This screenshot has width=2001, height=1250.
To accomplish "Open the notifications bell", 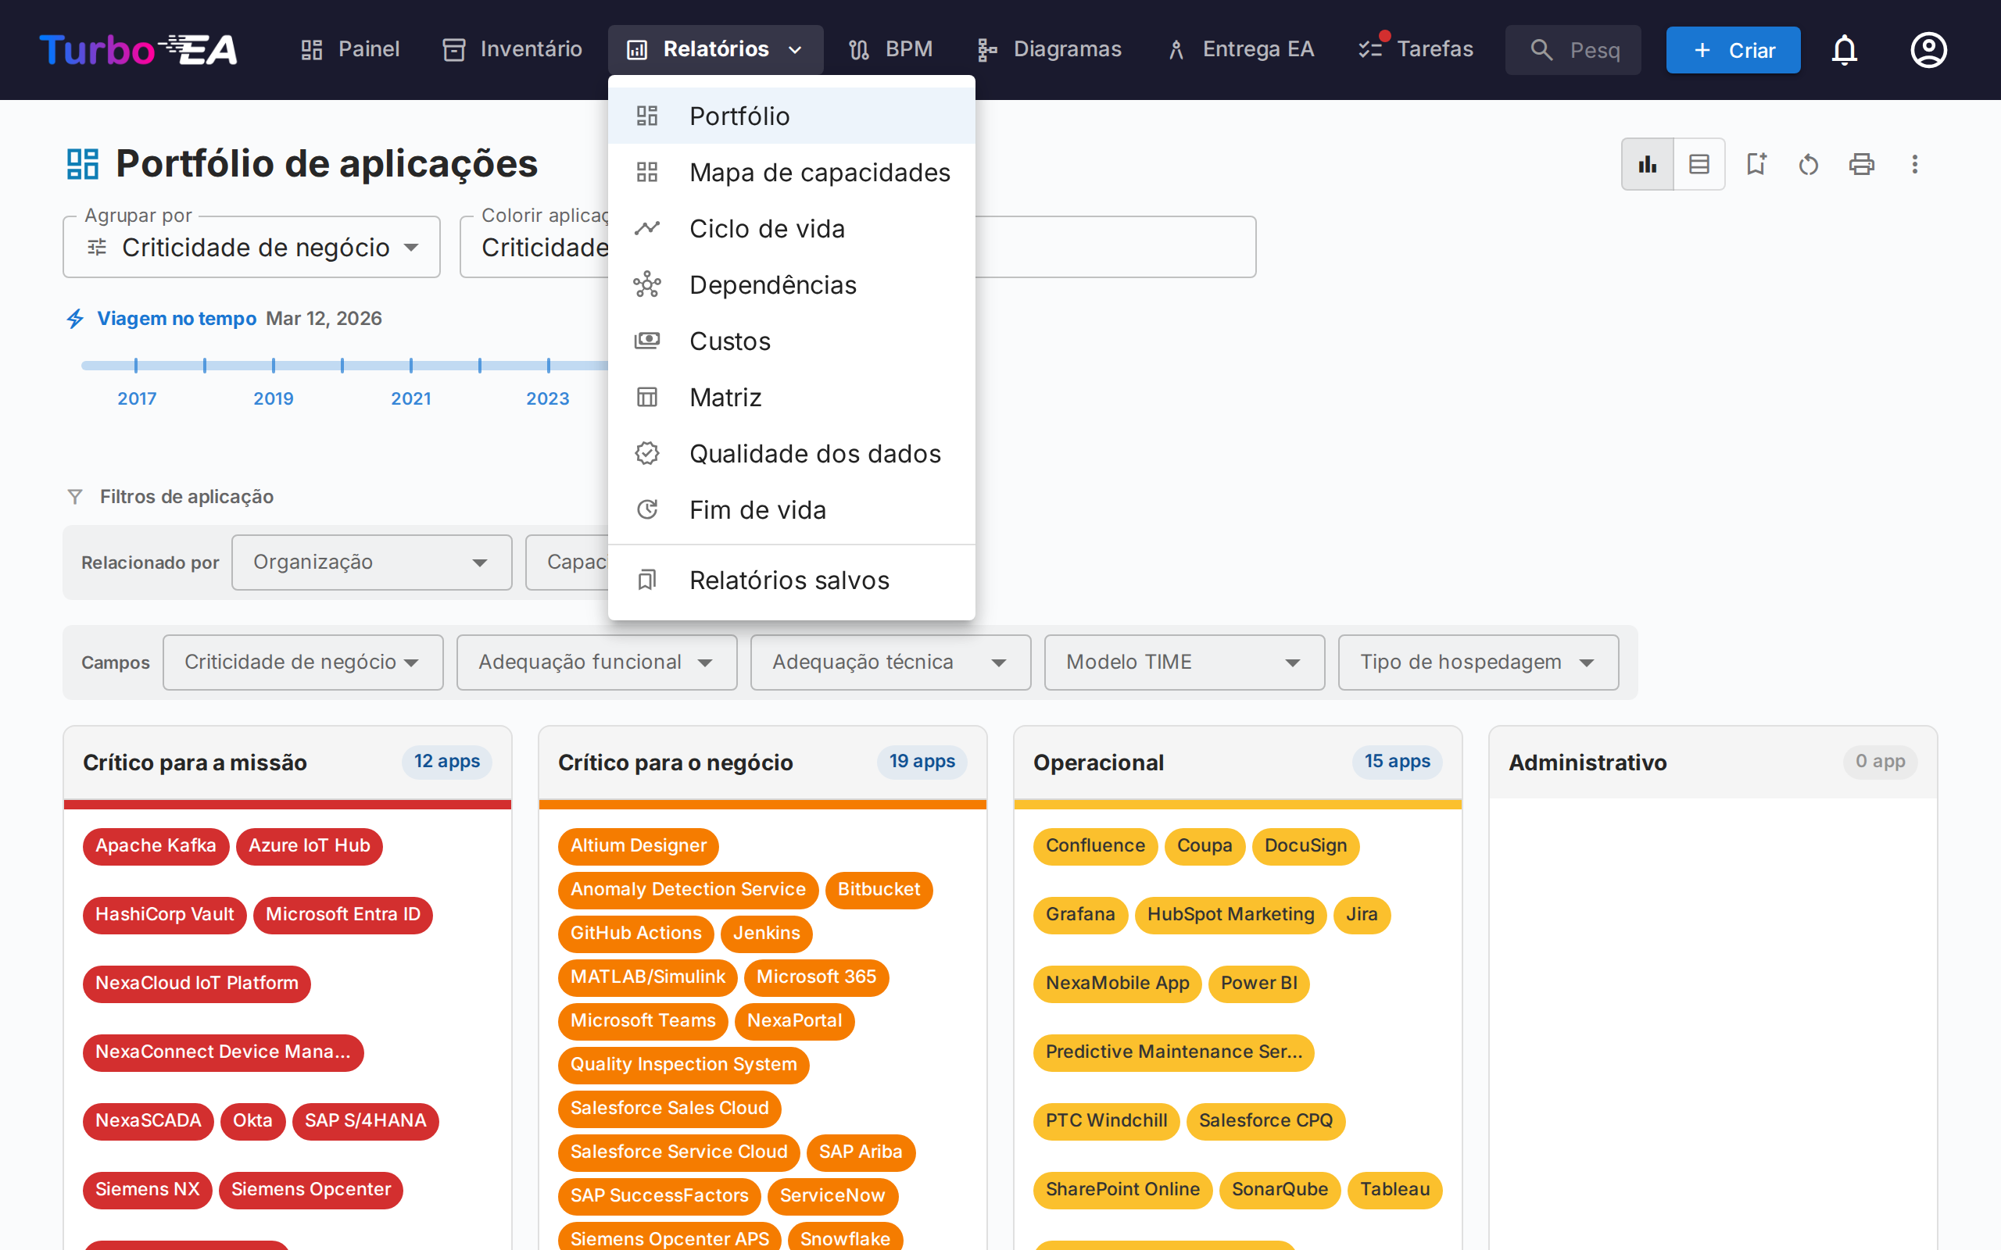I will click(1845, 49).
